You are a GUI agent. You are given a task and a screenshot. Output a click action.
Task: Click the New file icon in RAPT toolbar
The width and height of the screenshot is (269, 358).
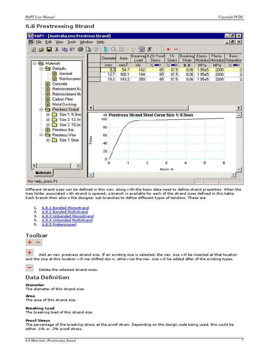tap(34, 49)
